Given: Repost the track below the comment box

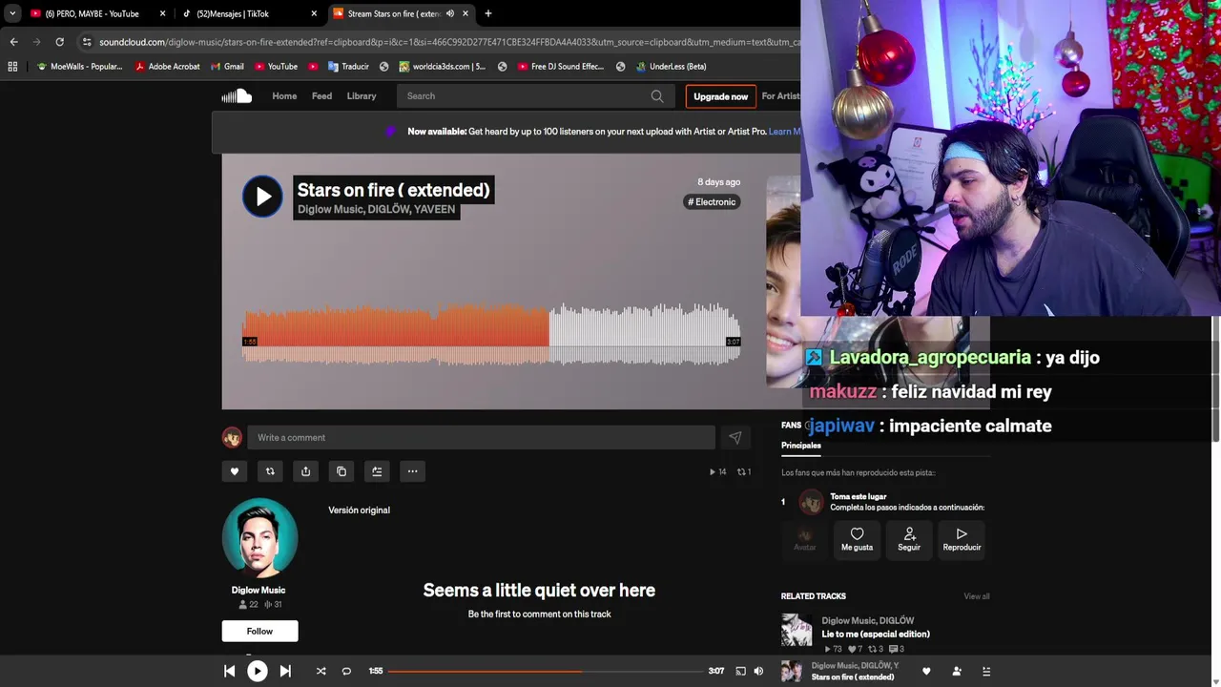Looking at the screenshot, I should [x=270, y=471].
